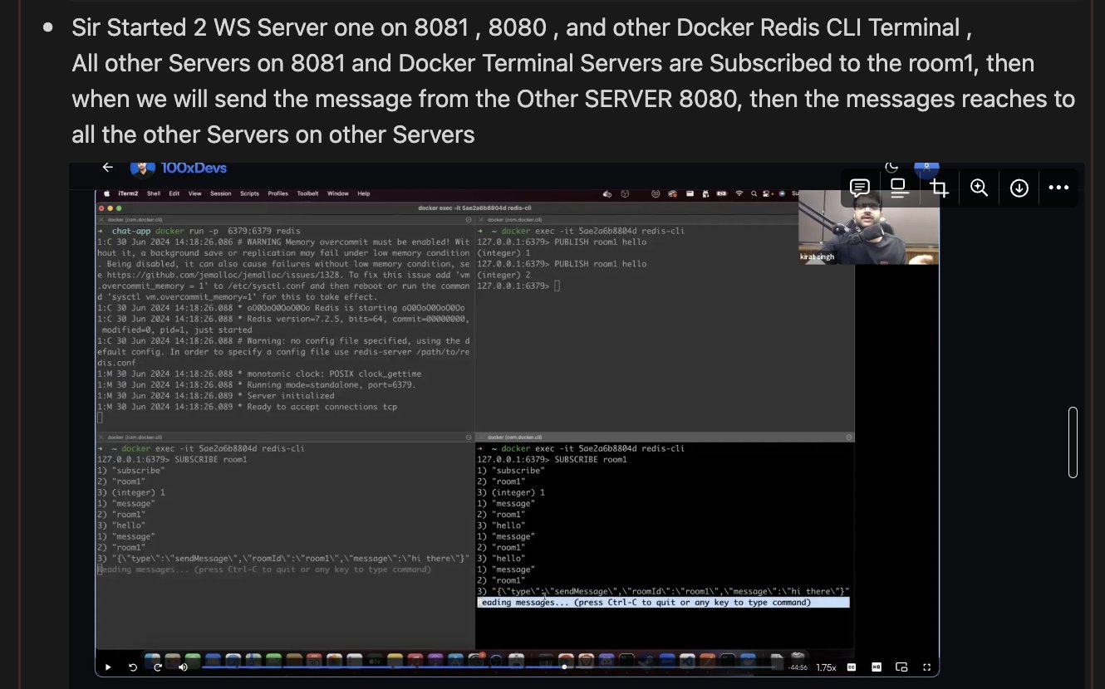
Task: Select the crop image tool
Action: click(x=940, y=188)
